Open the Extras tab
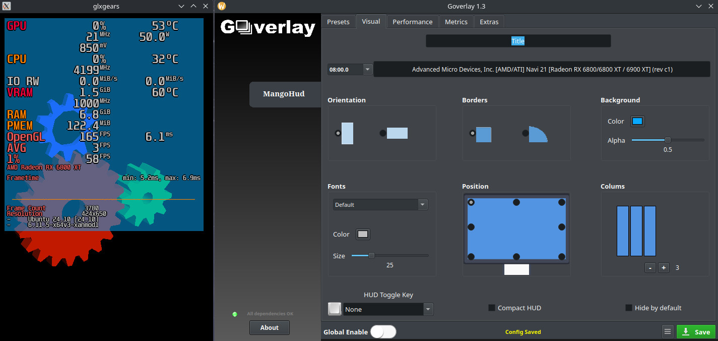 click(x=489, y=22)
